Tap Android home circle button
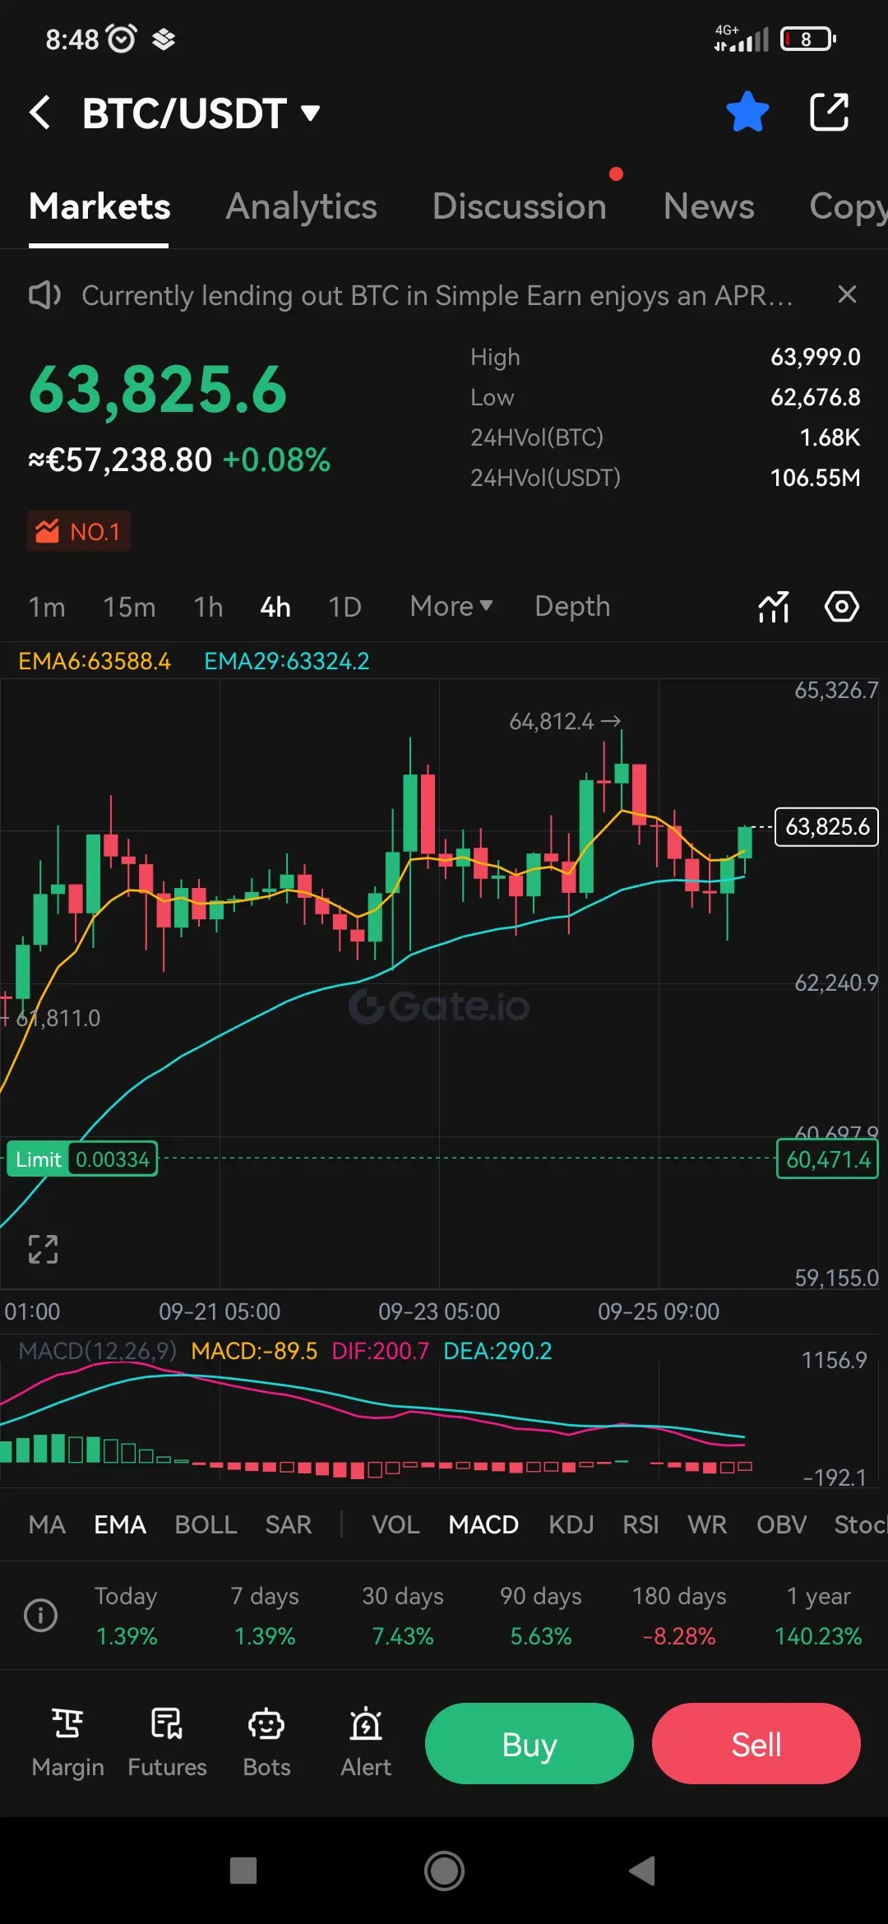 click(444, 1871)
